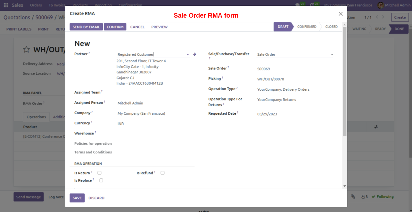Click the Save button
Image resolution: width=412 pixels, height=212 pixels.
point(77,198)
